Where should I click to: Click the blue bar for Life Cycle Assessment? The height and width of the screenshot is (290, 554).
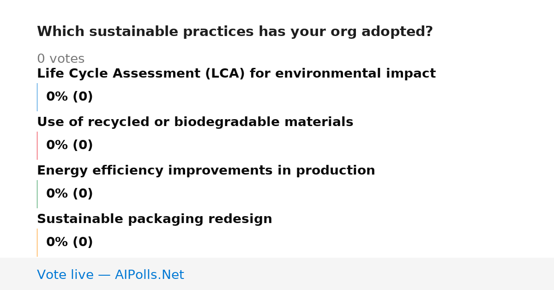[37, 97]
